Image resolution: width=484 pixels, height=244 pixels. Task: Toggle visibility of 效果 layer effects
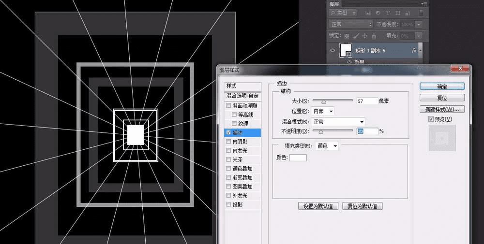point(349,62)
